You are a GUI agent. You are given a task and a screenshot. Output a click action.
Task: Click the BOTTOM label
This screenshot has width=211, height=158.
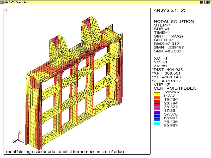(163, 40)
